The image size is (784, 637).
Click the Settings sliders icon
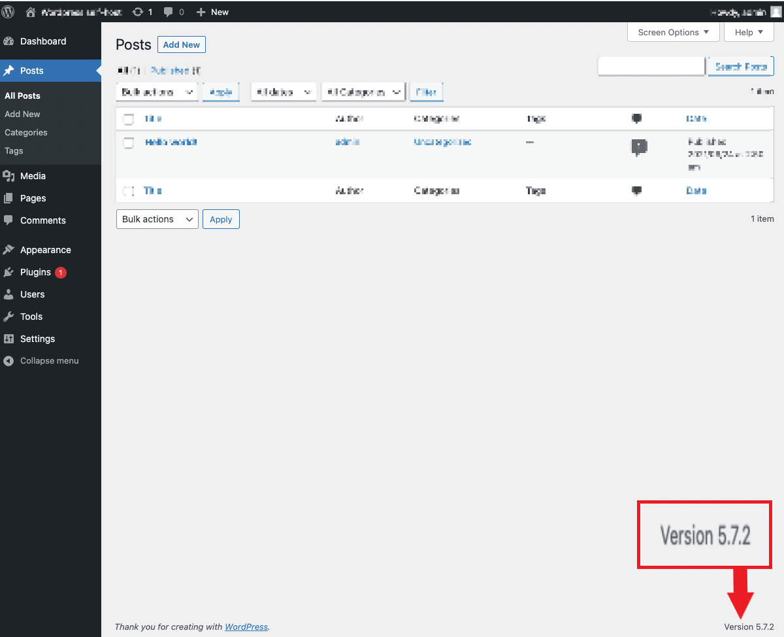pos(8,339)
